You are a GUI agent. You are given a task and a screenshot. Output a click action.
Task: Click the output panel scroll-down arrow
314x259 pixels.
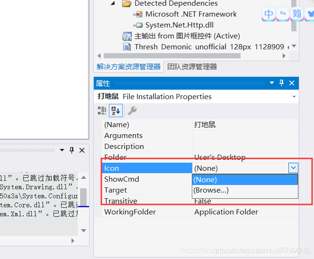(84, 231)
